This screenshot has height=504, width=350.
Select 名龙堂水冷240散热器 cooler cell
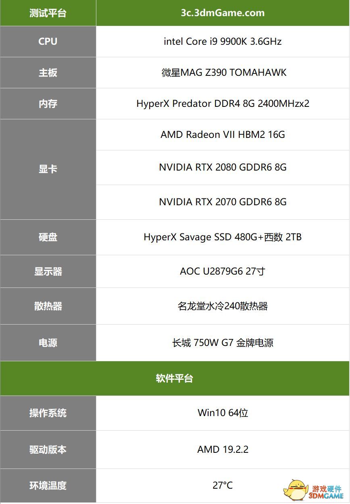tap(223, 306)
